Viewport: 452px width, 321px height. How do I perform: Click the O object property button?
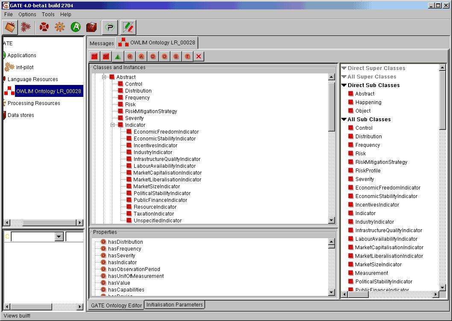click(164, 56)
